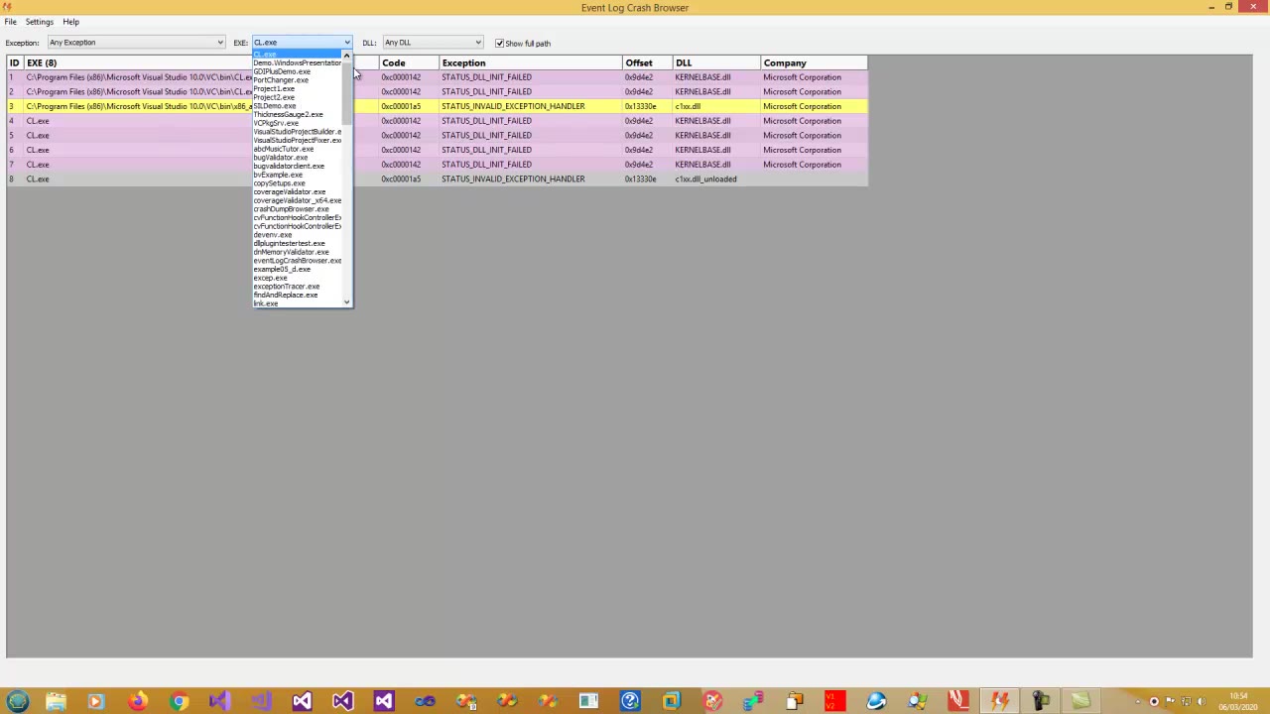Image resolution: width=1270 pixels, height=714 pixels.
Task: Choose crashDumpBrowser.exe from the EXE list
Action: point(291,209)
